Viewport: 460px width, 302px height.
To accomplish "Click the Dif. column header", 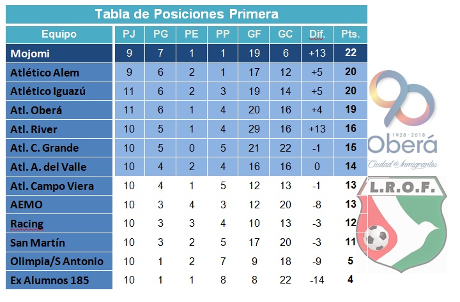I will pos(317,34).
